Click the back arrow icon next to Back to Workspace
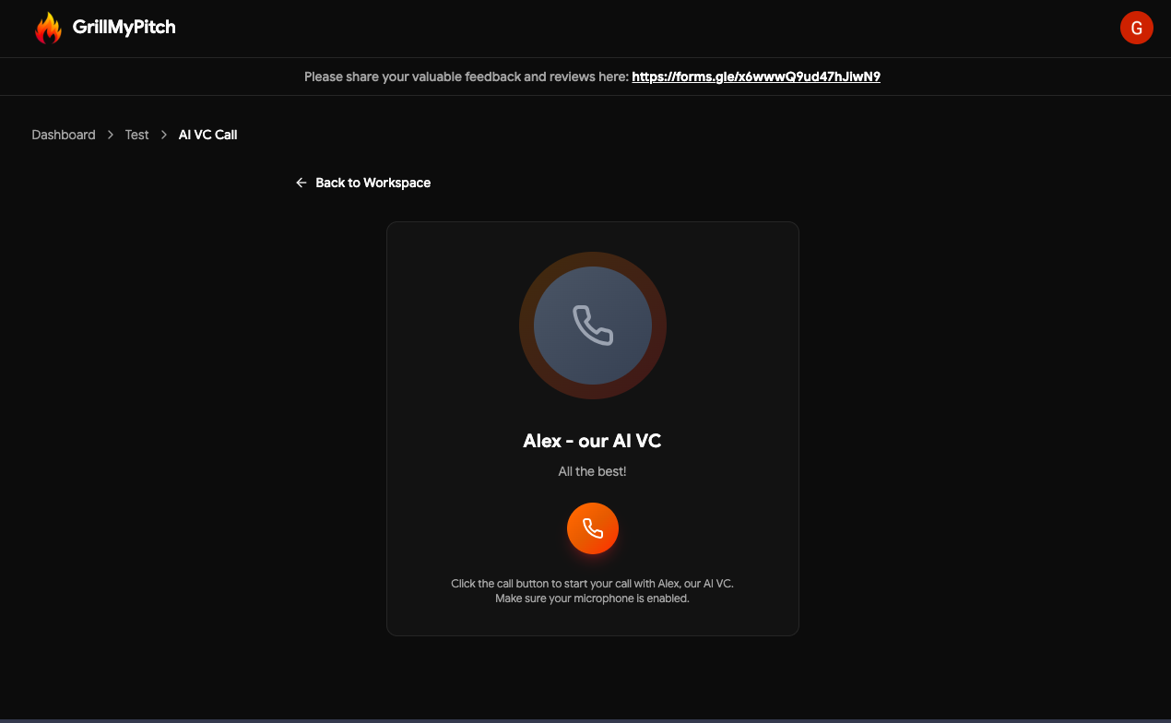The image size is (1171, 723). tap(301, 182)
